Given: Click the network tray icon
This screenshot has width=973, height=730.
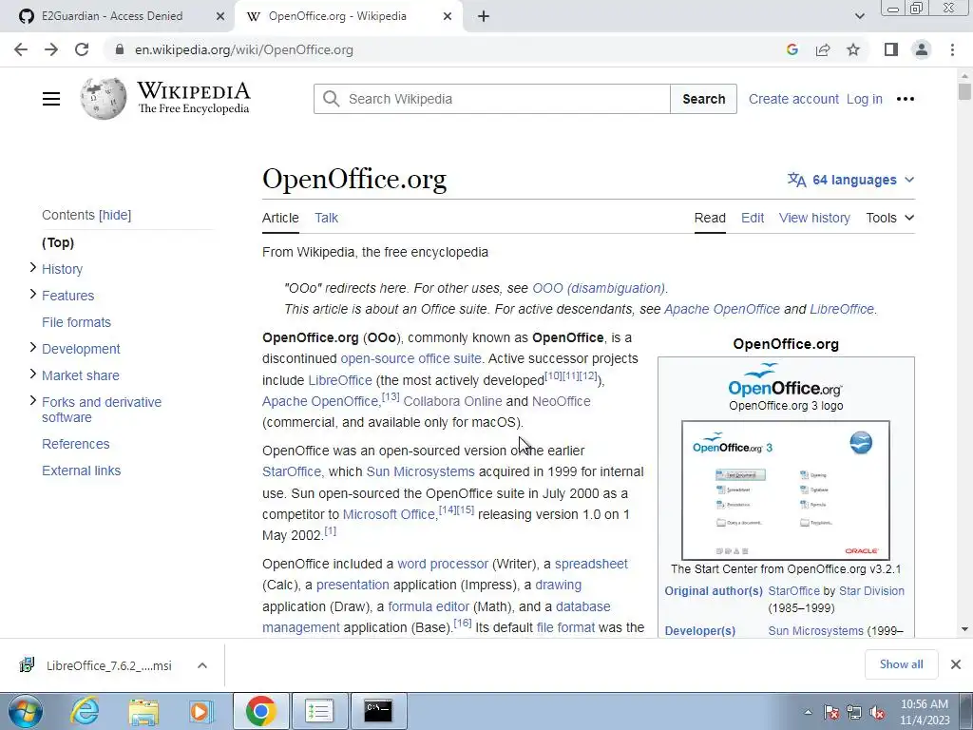Looking at the screenshot, I should tap(854, 713).
